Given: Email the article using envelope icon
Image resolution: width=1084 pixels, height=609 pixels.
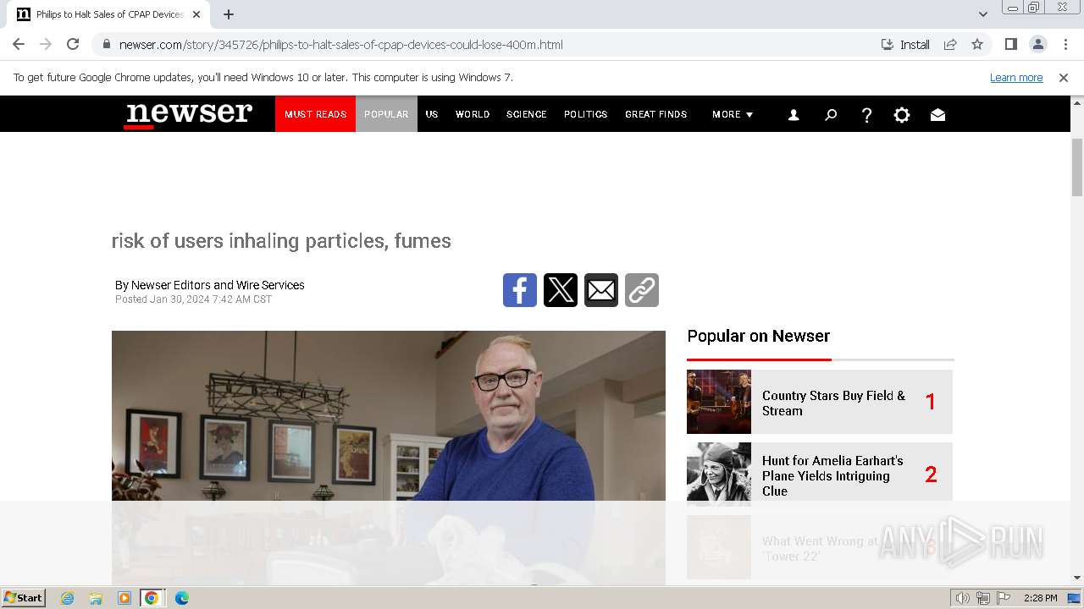Looking at the screenshot, I should 601,290.
